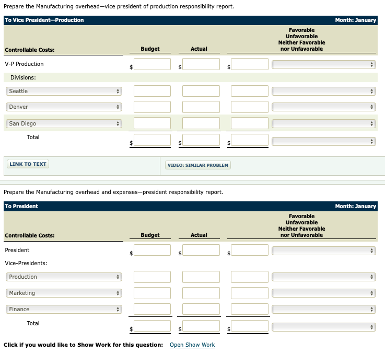Open the Marketing vice-president dropdown

[64, 293]
